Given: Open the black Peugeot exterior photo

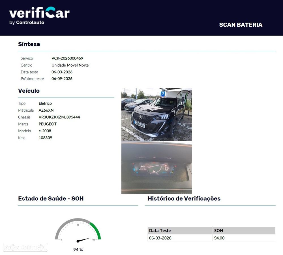Looking at the screenshot, I should (156, 114).
